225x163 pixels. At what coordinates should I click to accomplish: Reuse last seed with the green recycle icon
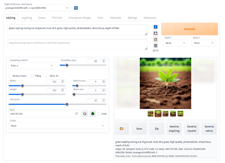point(92,114)
